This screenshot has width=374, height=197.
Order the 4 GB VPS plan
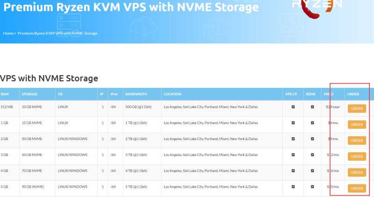click(x=357, y=172)
